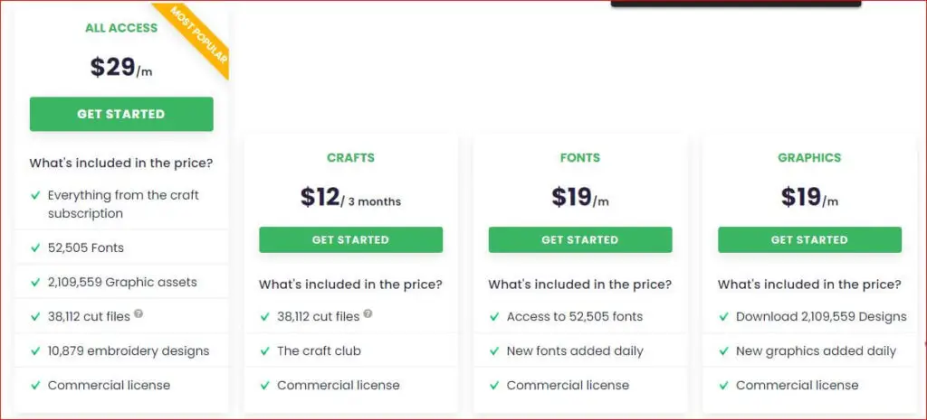Image resolution: width=927 pixels, height=420 pixels.
Task: Click checkmark next to 52,505 Fonts
Action: 35,247
